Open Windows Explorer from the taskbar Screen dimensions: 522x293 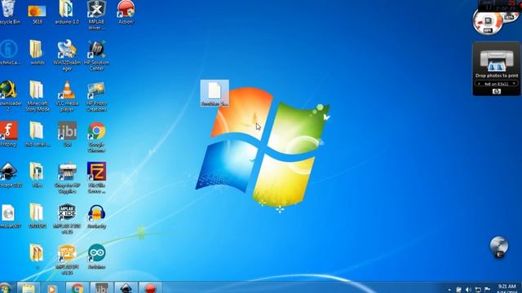(29, 288)
